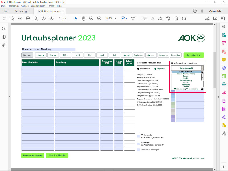Click the Save file icon in toolbar
The height and width of the screenshot is (171, 228).
click(x=5, y=18)
